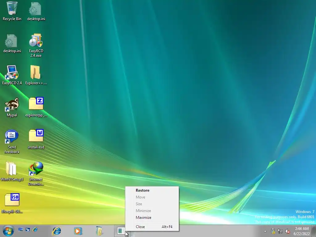Viewport: 316px width, 237px height.
Task: Choose Maximize from the context menu
Action: coord(152,218)
